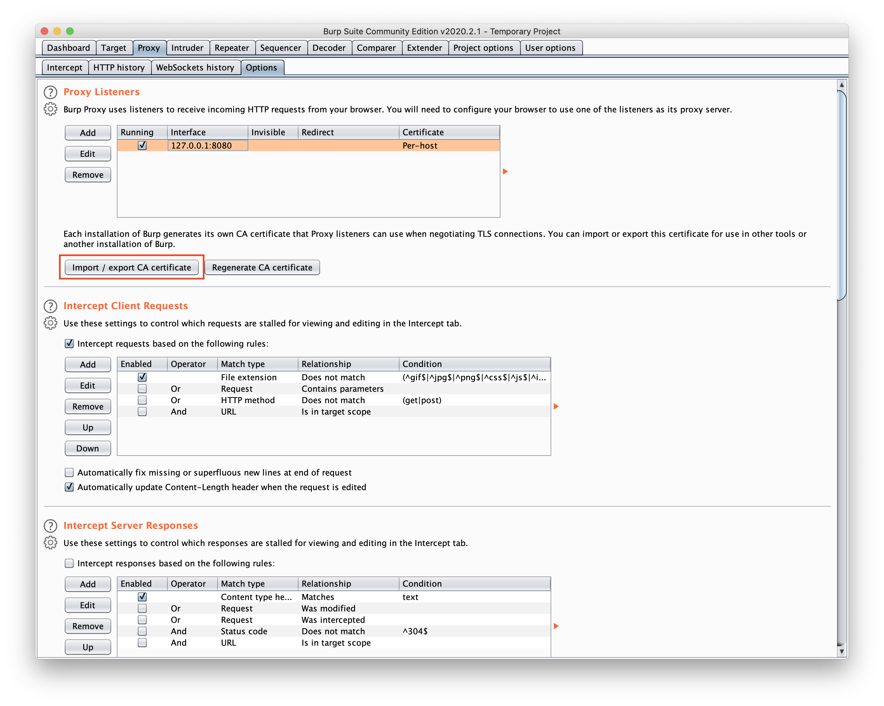Screen dimensions: 884x706
Task: Switch to the Intercept sub-tab
Action: tap(64, 67)
